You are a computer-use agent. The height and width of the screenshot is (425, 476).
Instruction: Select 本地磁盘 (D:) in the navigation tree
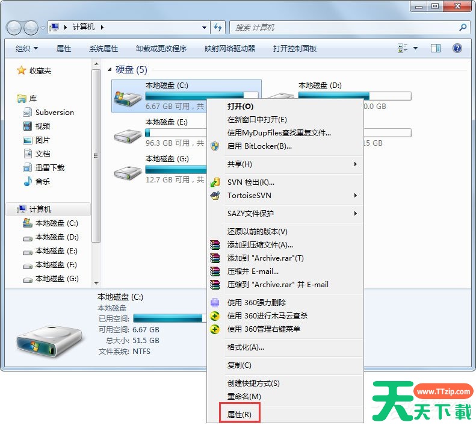[x=57, y=237]
